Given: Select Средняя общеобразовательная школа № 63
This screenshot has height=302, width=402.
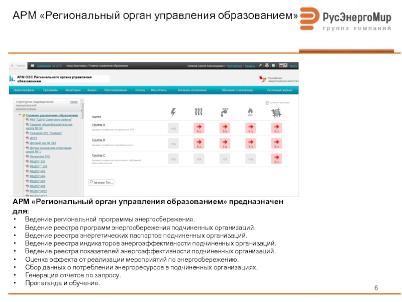Looking at the screenshot, I should pyautogui.click(x=49, y=126).
